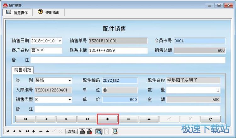Viewport: 236px width, 138px height.
Task: Click the greyed play triangle icon in bottom toolbar
Action: [x=106, y=131]
